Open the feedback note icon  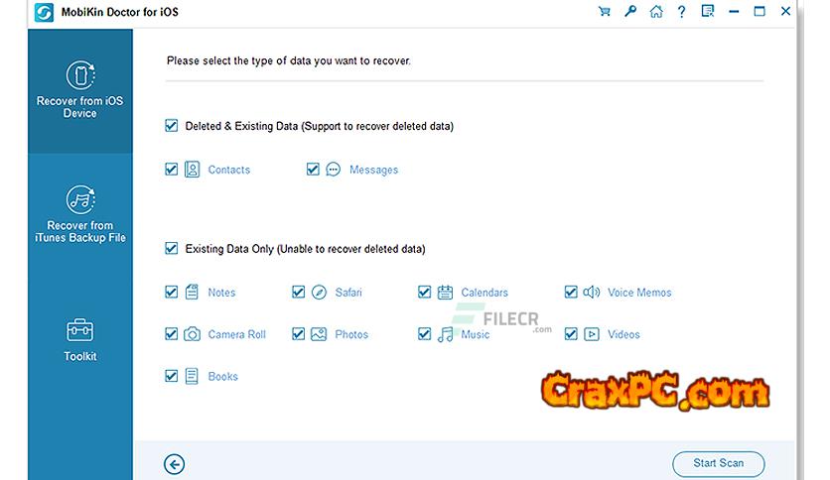tap(707, 11)
